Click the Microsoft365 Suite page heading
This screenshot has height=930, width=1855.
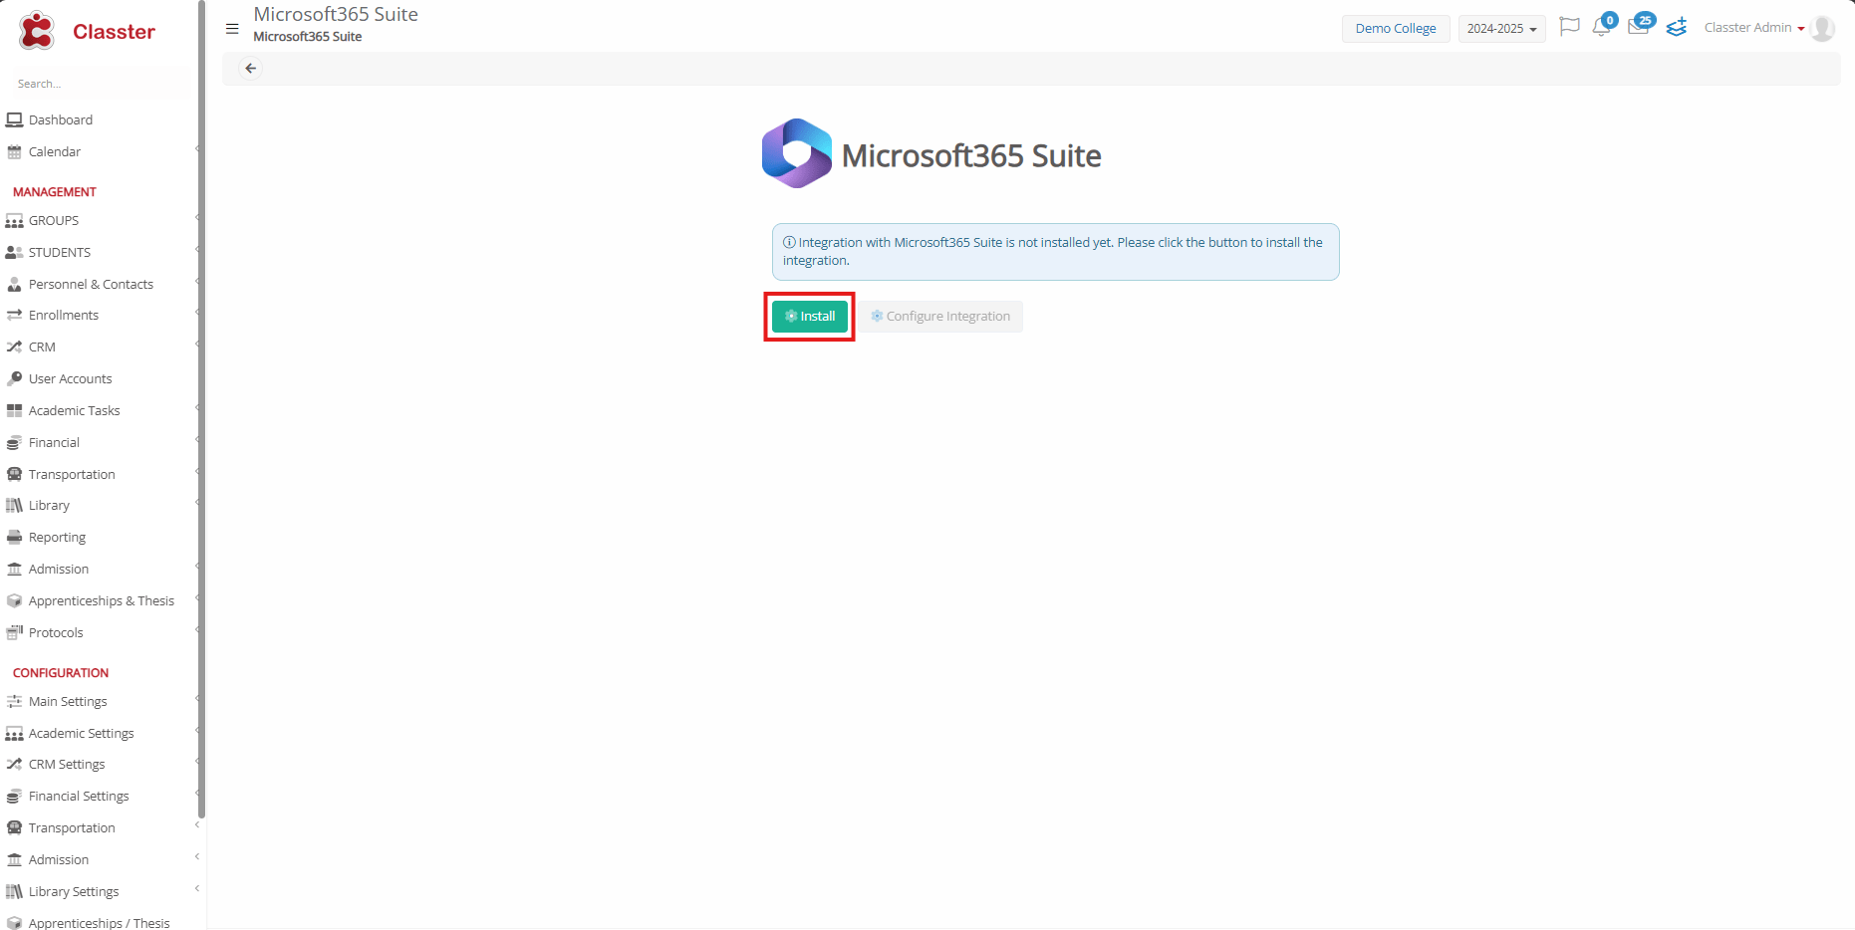click(971, 155)
